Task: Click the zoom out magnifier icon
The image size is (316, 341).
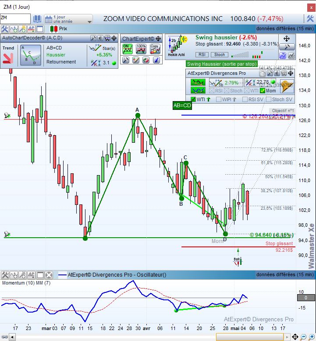Action: pos(303,337)
